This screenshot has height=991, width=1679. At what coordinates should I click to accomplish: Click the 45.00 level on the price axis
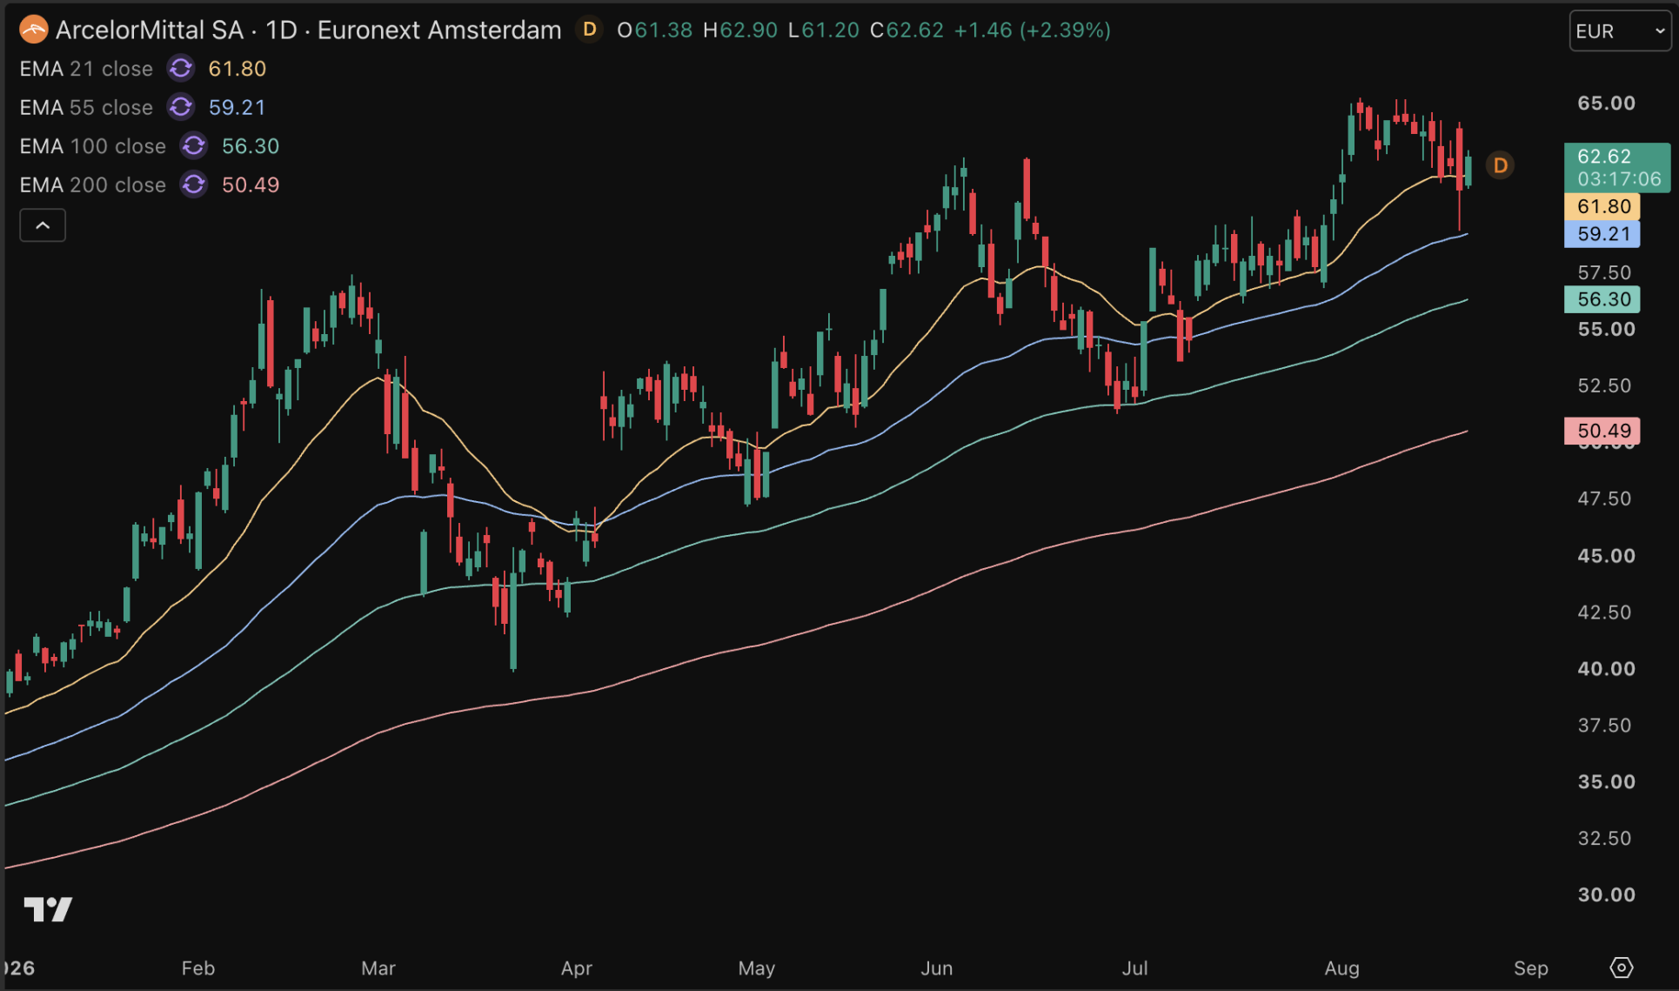coord(1606,556)
